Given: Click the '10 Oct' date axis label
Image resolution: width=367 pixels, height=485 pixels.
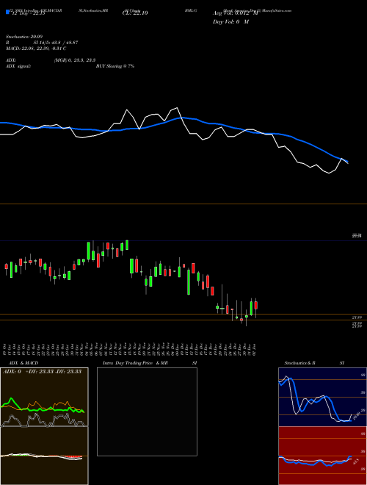Looking at the screenshot, I should 6,349.
